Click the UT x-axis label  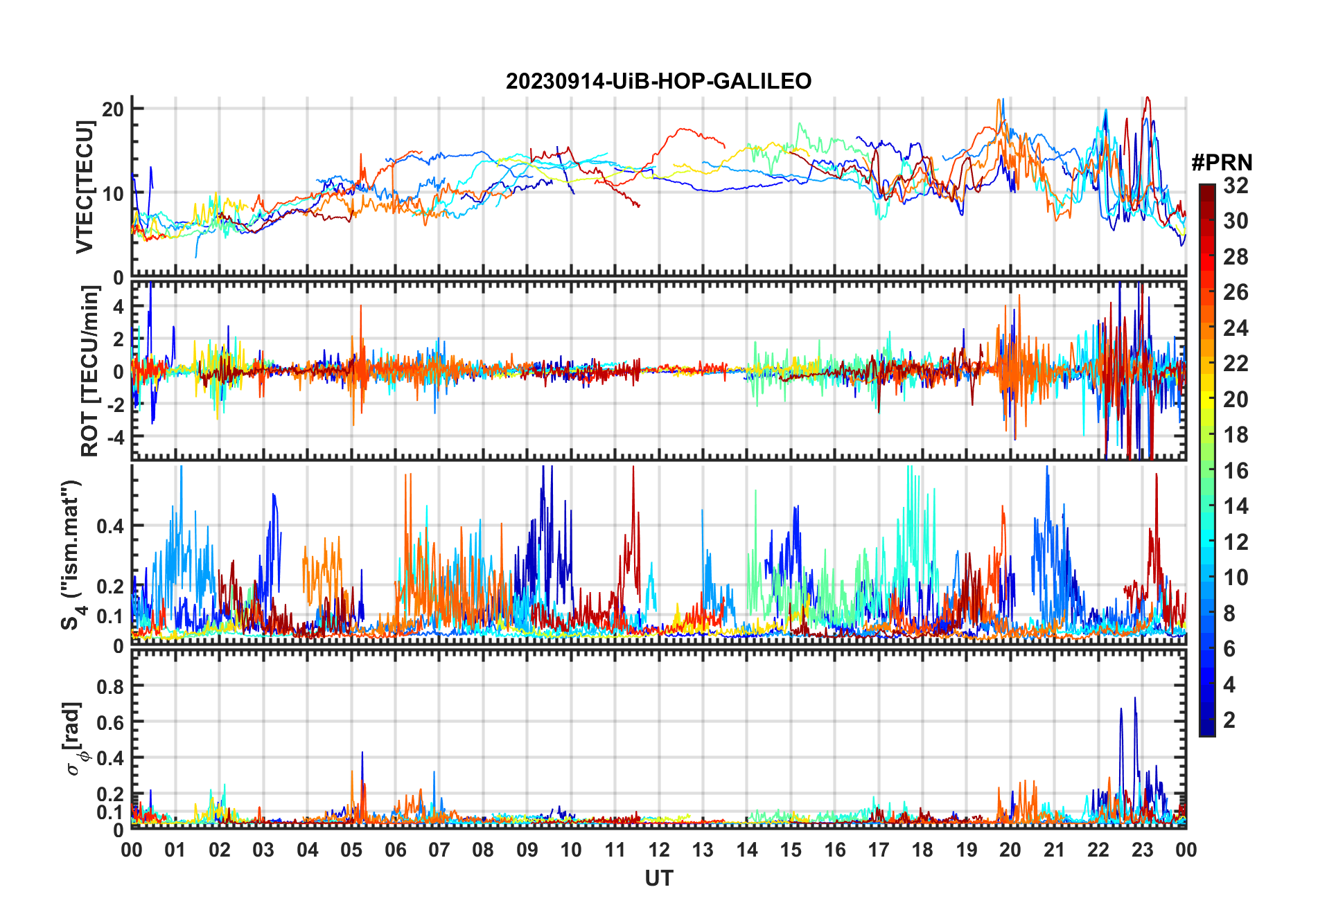click(x=658, y=878)
